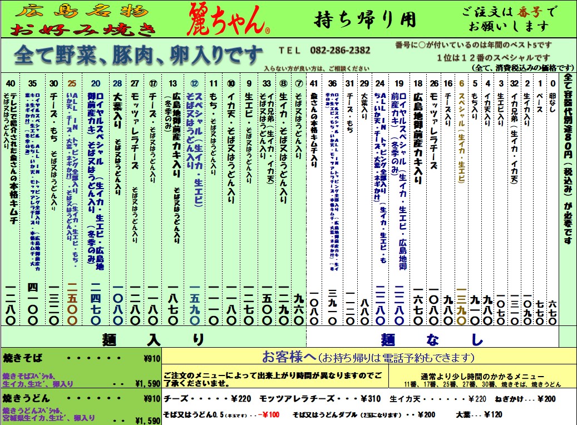Click the blue 麺なし section label

click(x=432, y=339)
